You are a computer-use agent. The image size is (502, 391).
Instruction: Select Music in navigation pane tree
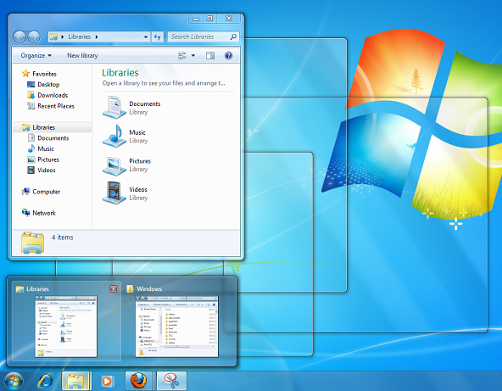point(46,149)
